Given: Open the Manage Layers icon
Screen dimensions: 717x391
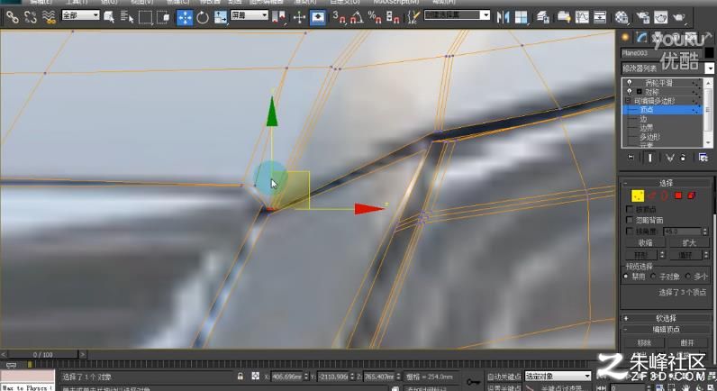Looking at the screenshot, I should click(x=543, y=17).
